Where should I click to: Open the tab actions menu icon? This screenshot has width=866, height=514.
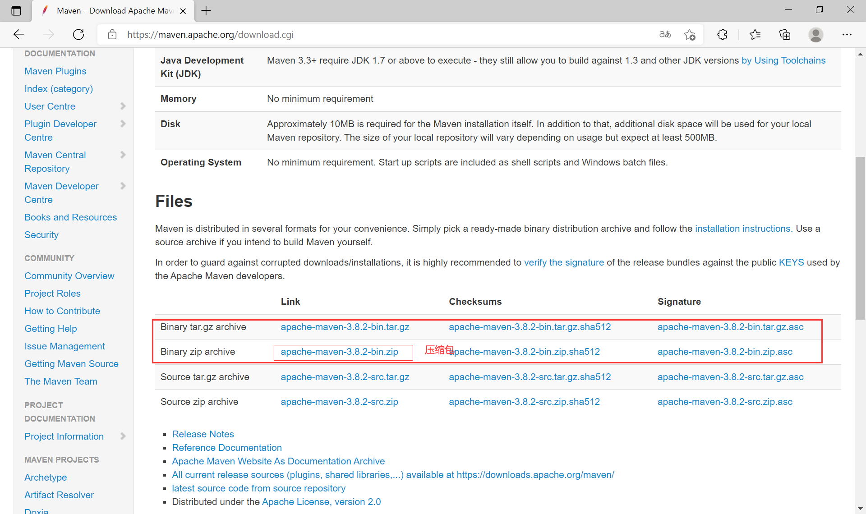pos(16,11)
